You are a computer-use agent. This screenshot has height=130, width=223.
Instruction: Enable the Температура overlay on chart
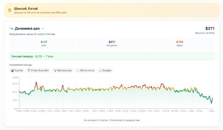[x=62, y=70]
